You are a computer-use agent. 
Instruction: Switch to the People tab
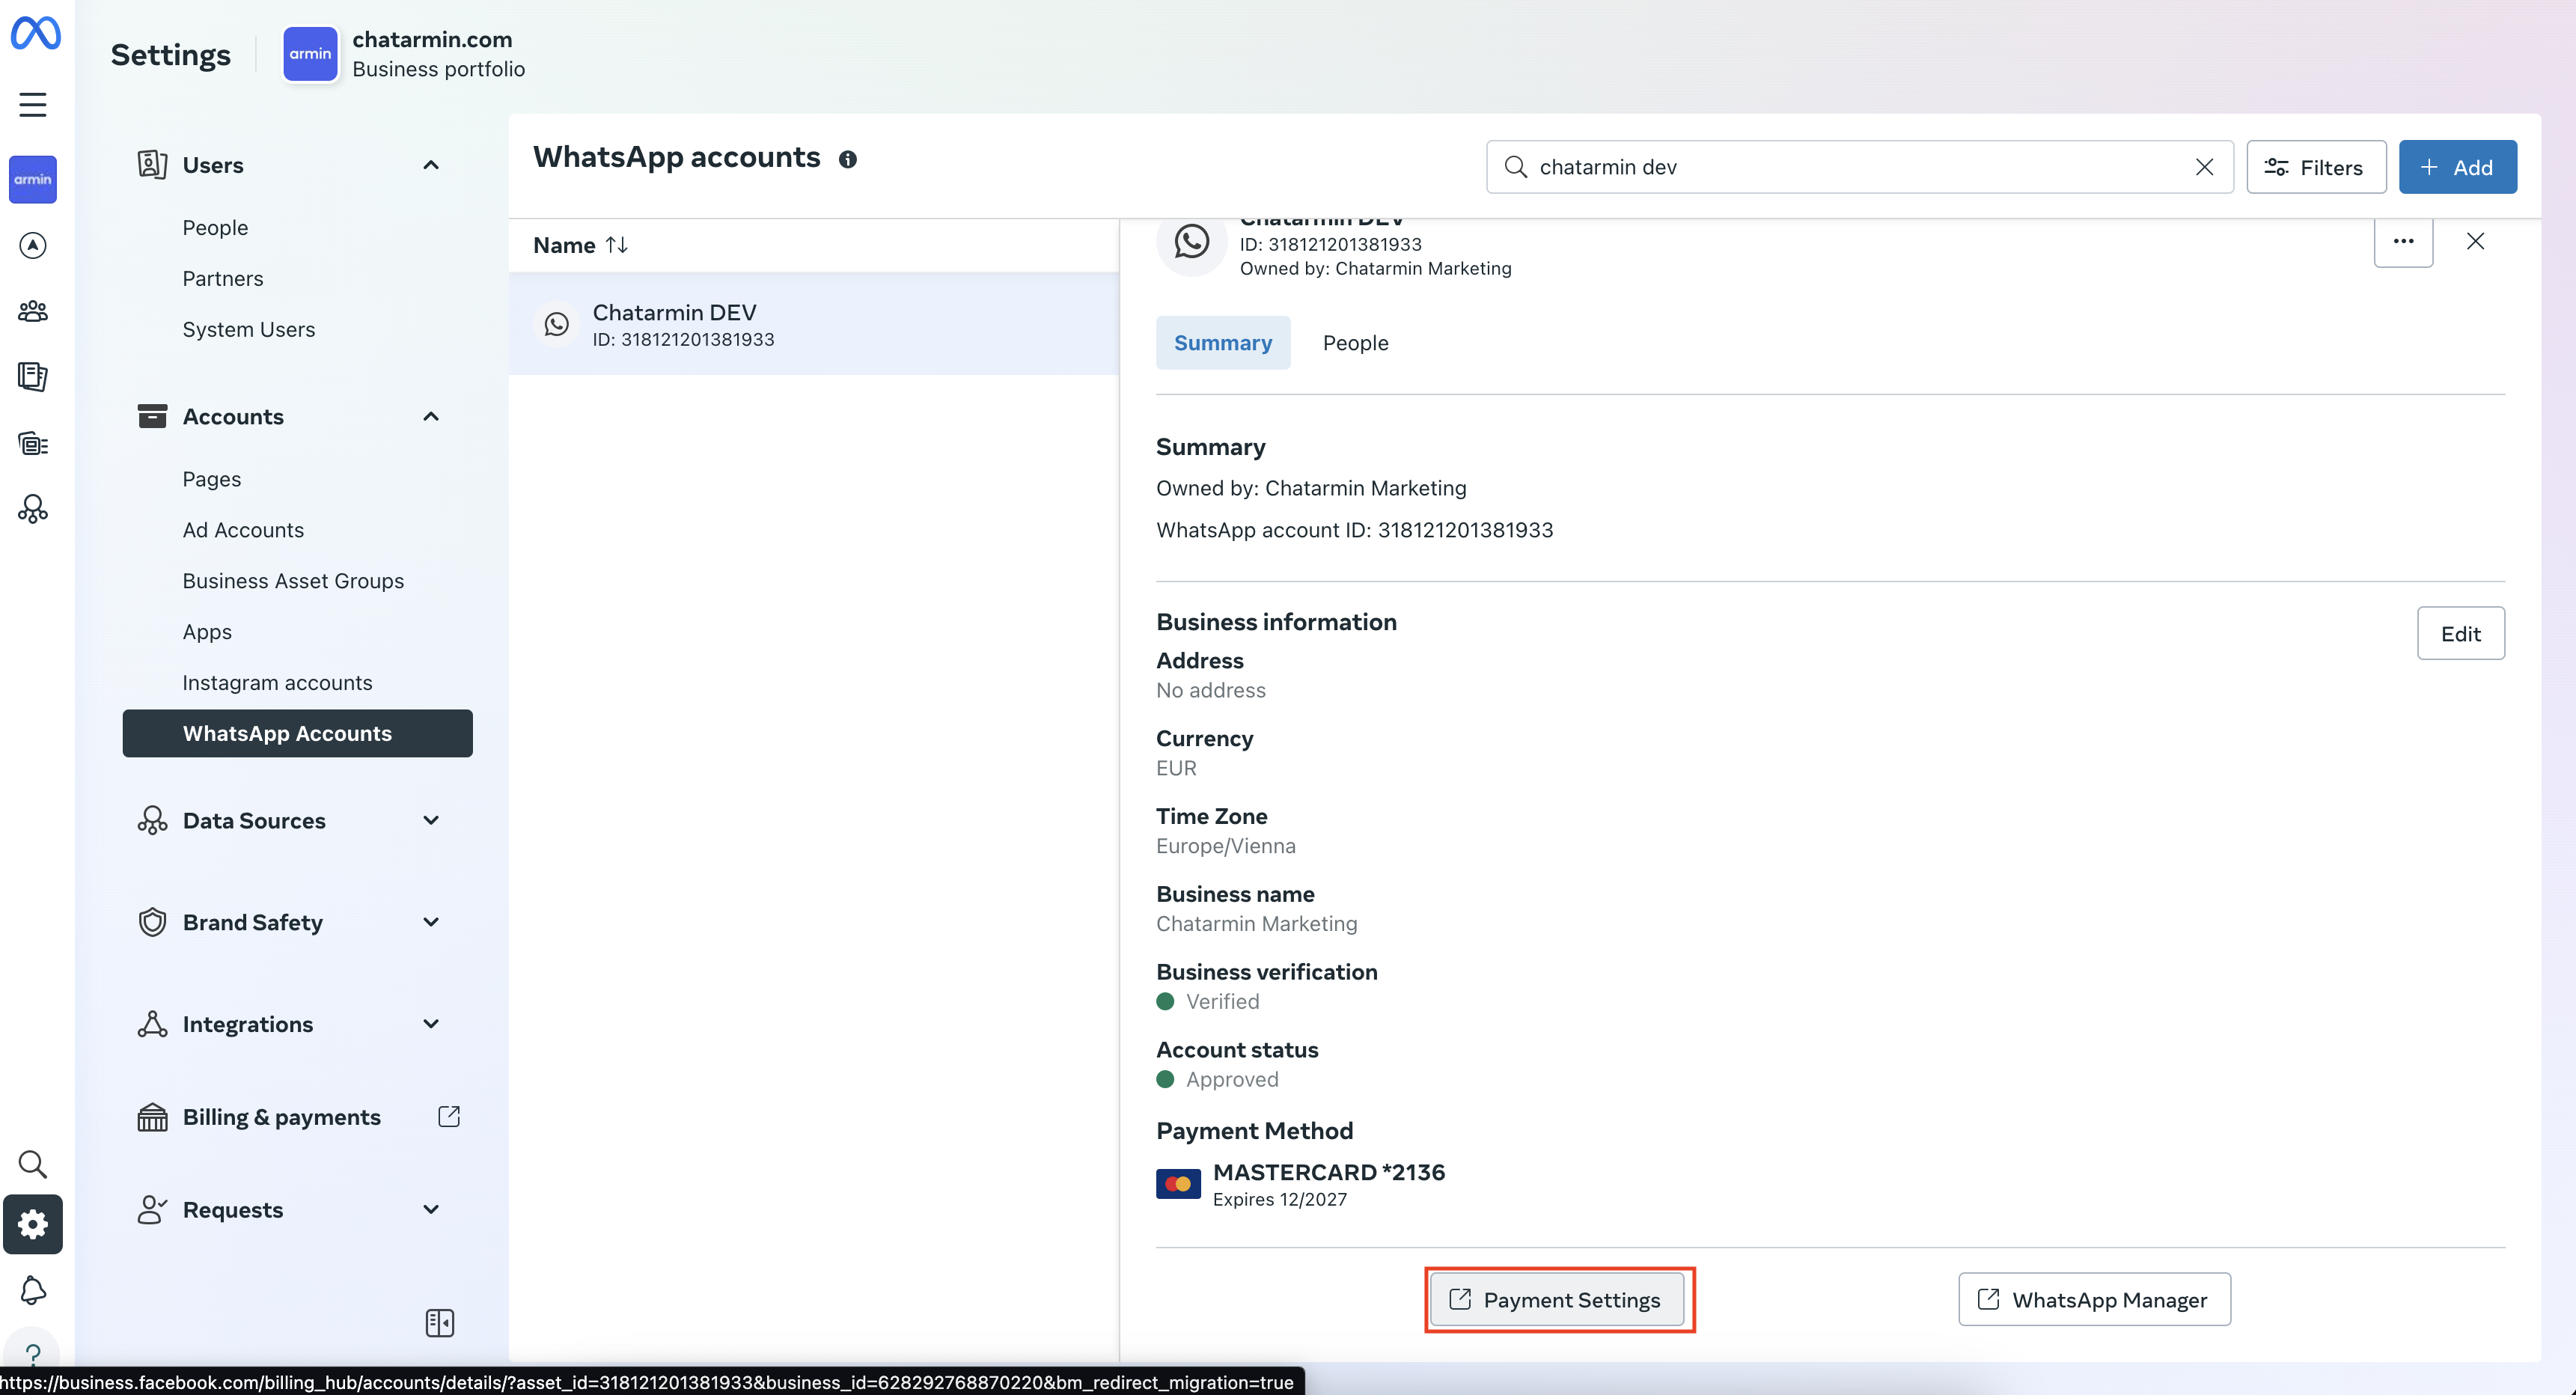1355,343
